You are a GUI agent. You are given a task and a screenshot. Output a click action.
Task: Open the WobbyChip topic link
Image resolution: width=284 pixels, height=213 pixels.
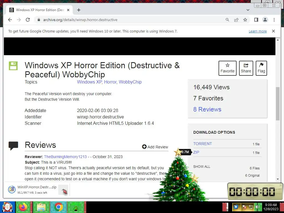(130, 82)
